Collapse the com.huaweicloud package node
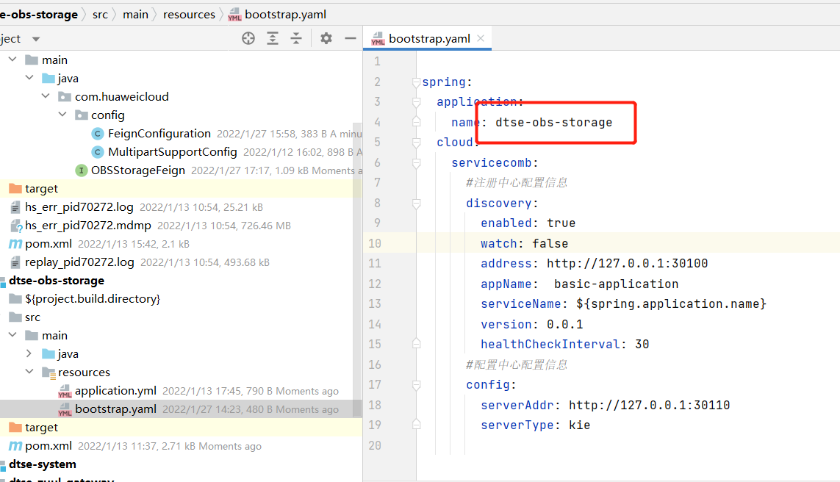The image size is (840, 482). [46, 97]
